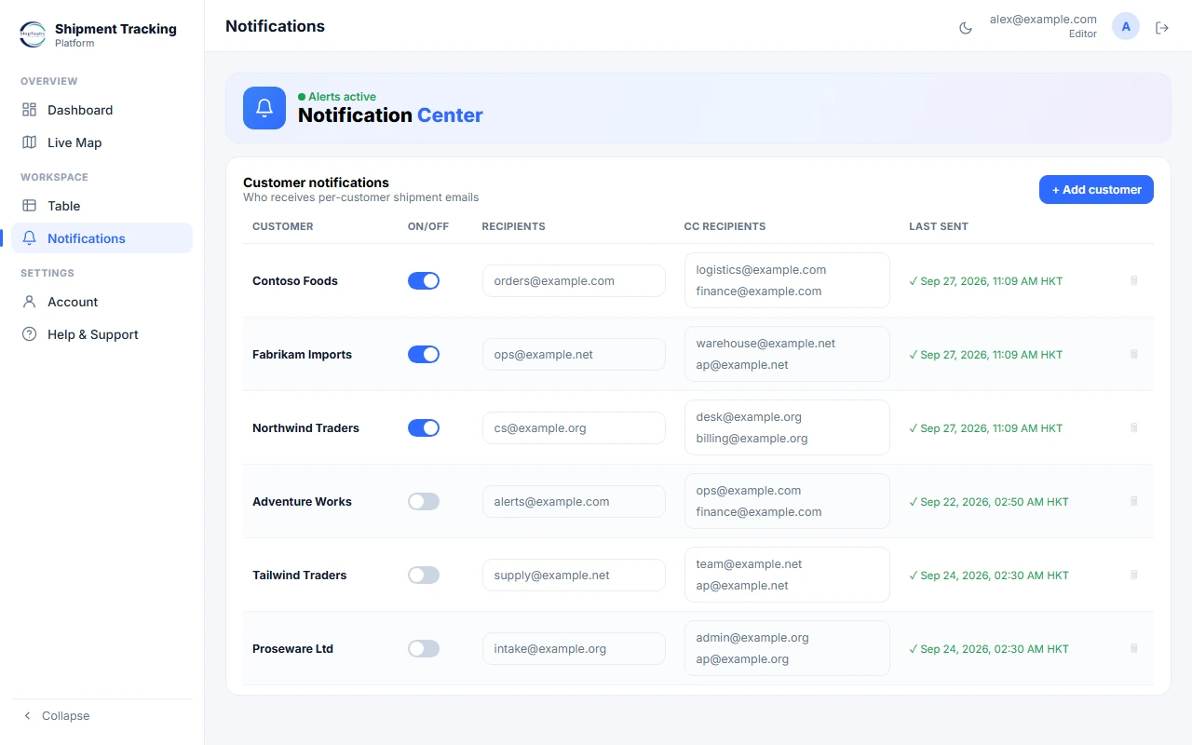Toggle dark mode moon icon

pos(966,28)
